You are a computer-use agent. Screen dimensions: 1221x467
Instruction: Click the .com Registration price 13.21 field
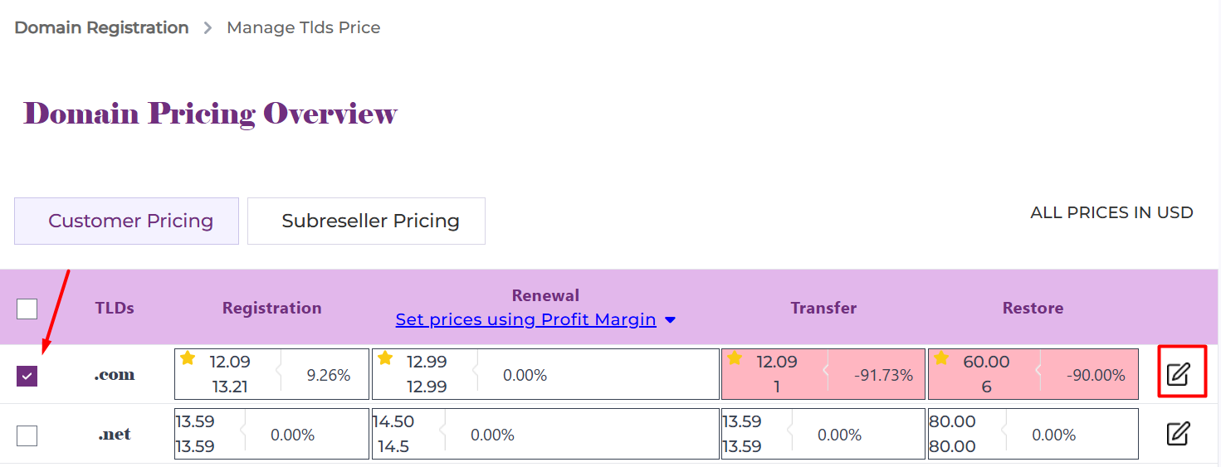[229, 387]
